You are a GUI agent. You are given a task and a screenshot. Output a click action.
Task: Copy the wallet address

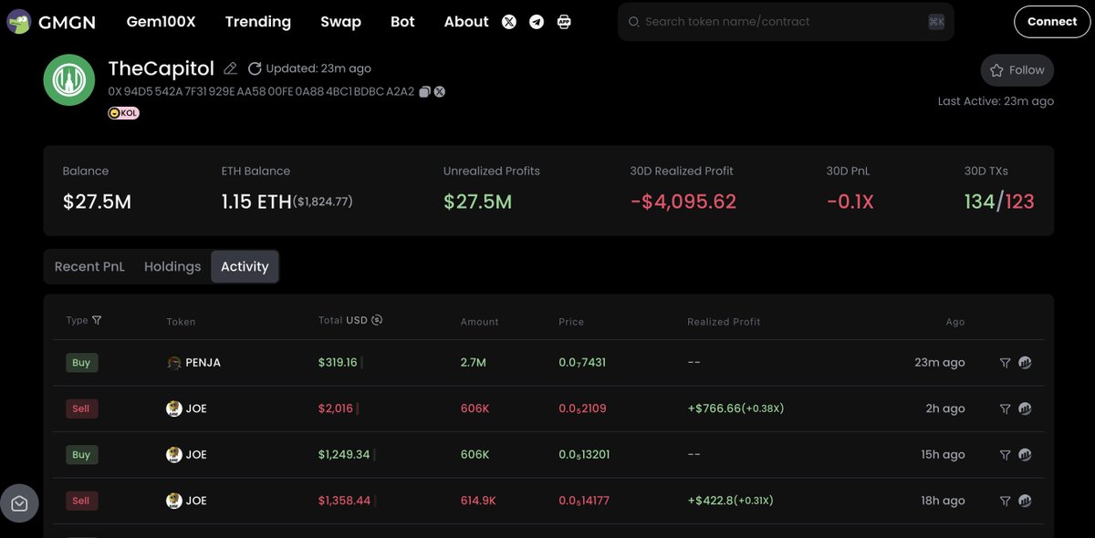pos(424,91)
